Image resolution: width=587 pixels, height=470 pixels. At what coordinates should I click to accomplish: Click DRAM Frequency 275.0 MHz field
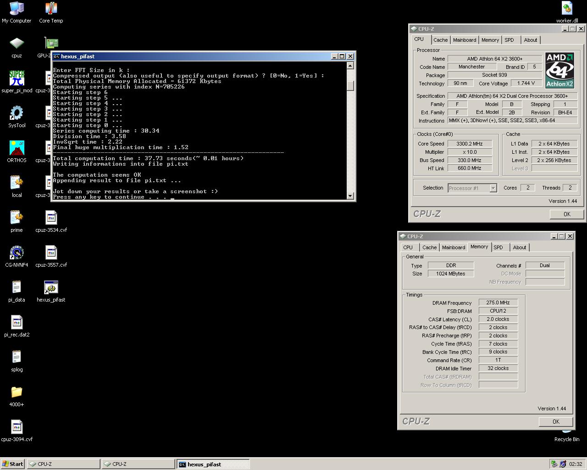pyautogui.click(x=498, y=302)
